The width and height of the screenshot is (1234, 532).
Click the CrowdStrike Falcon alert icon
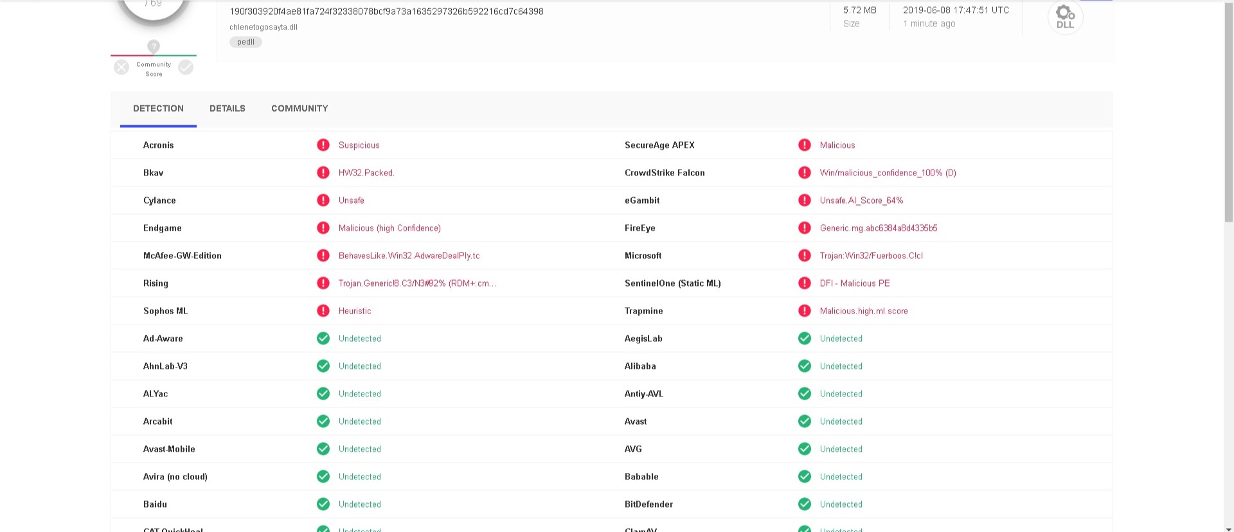click(x=805, y=173)
